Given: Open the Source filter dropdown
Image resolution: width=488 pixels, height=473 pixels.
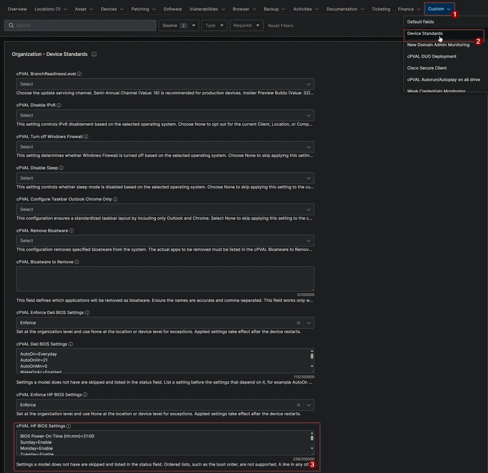Looking at the screenshot, I should click(179, 25).
